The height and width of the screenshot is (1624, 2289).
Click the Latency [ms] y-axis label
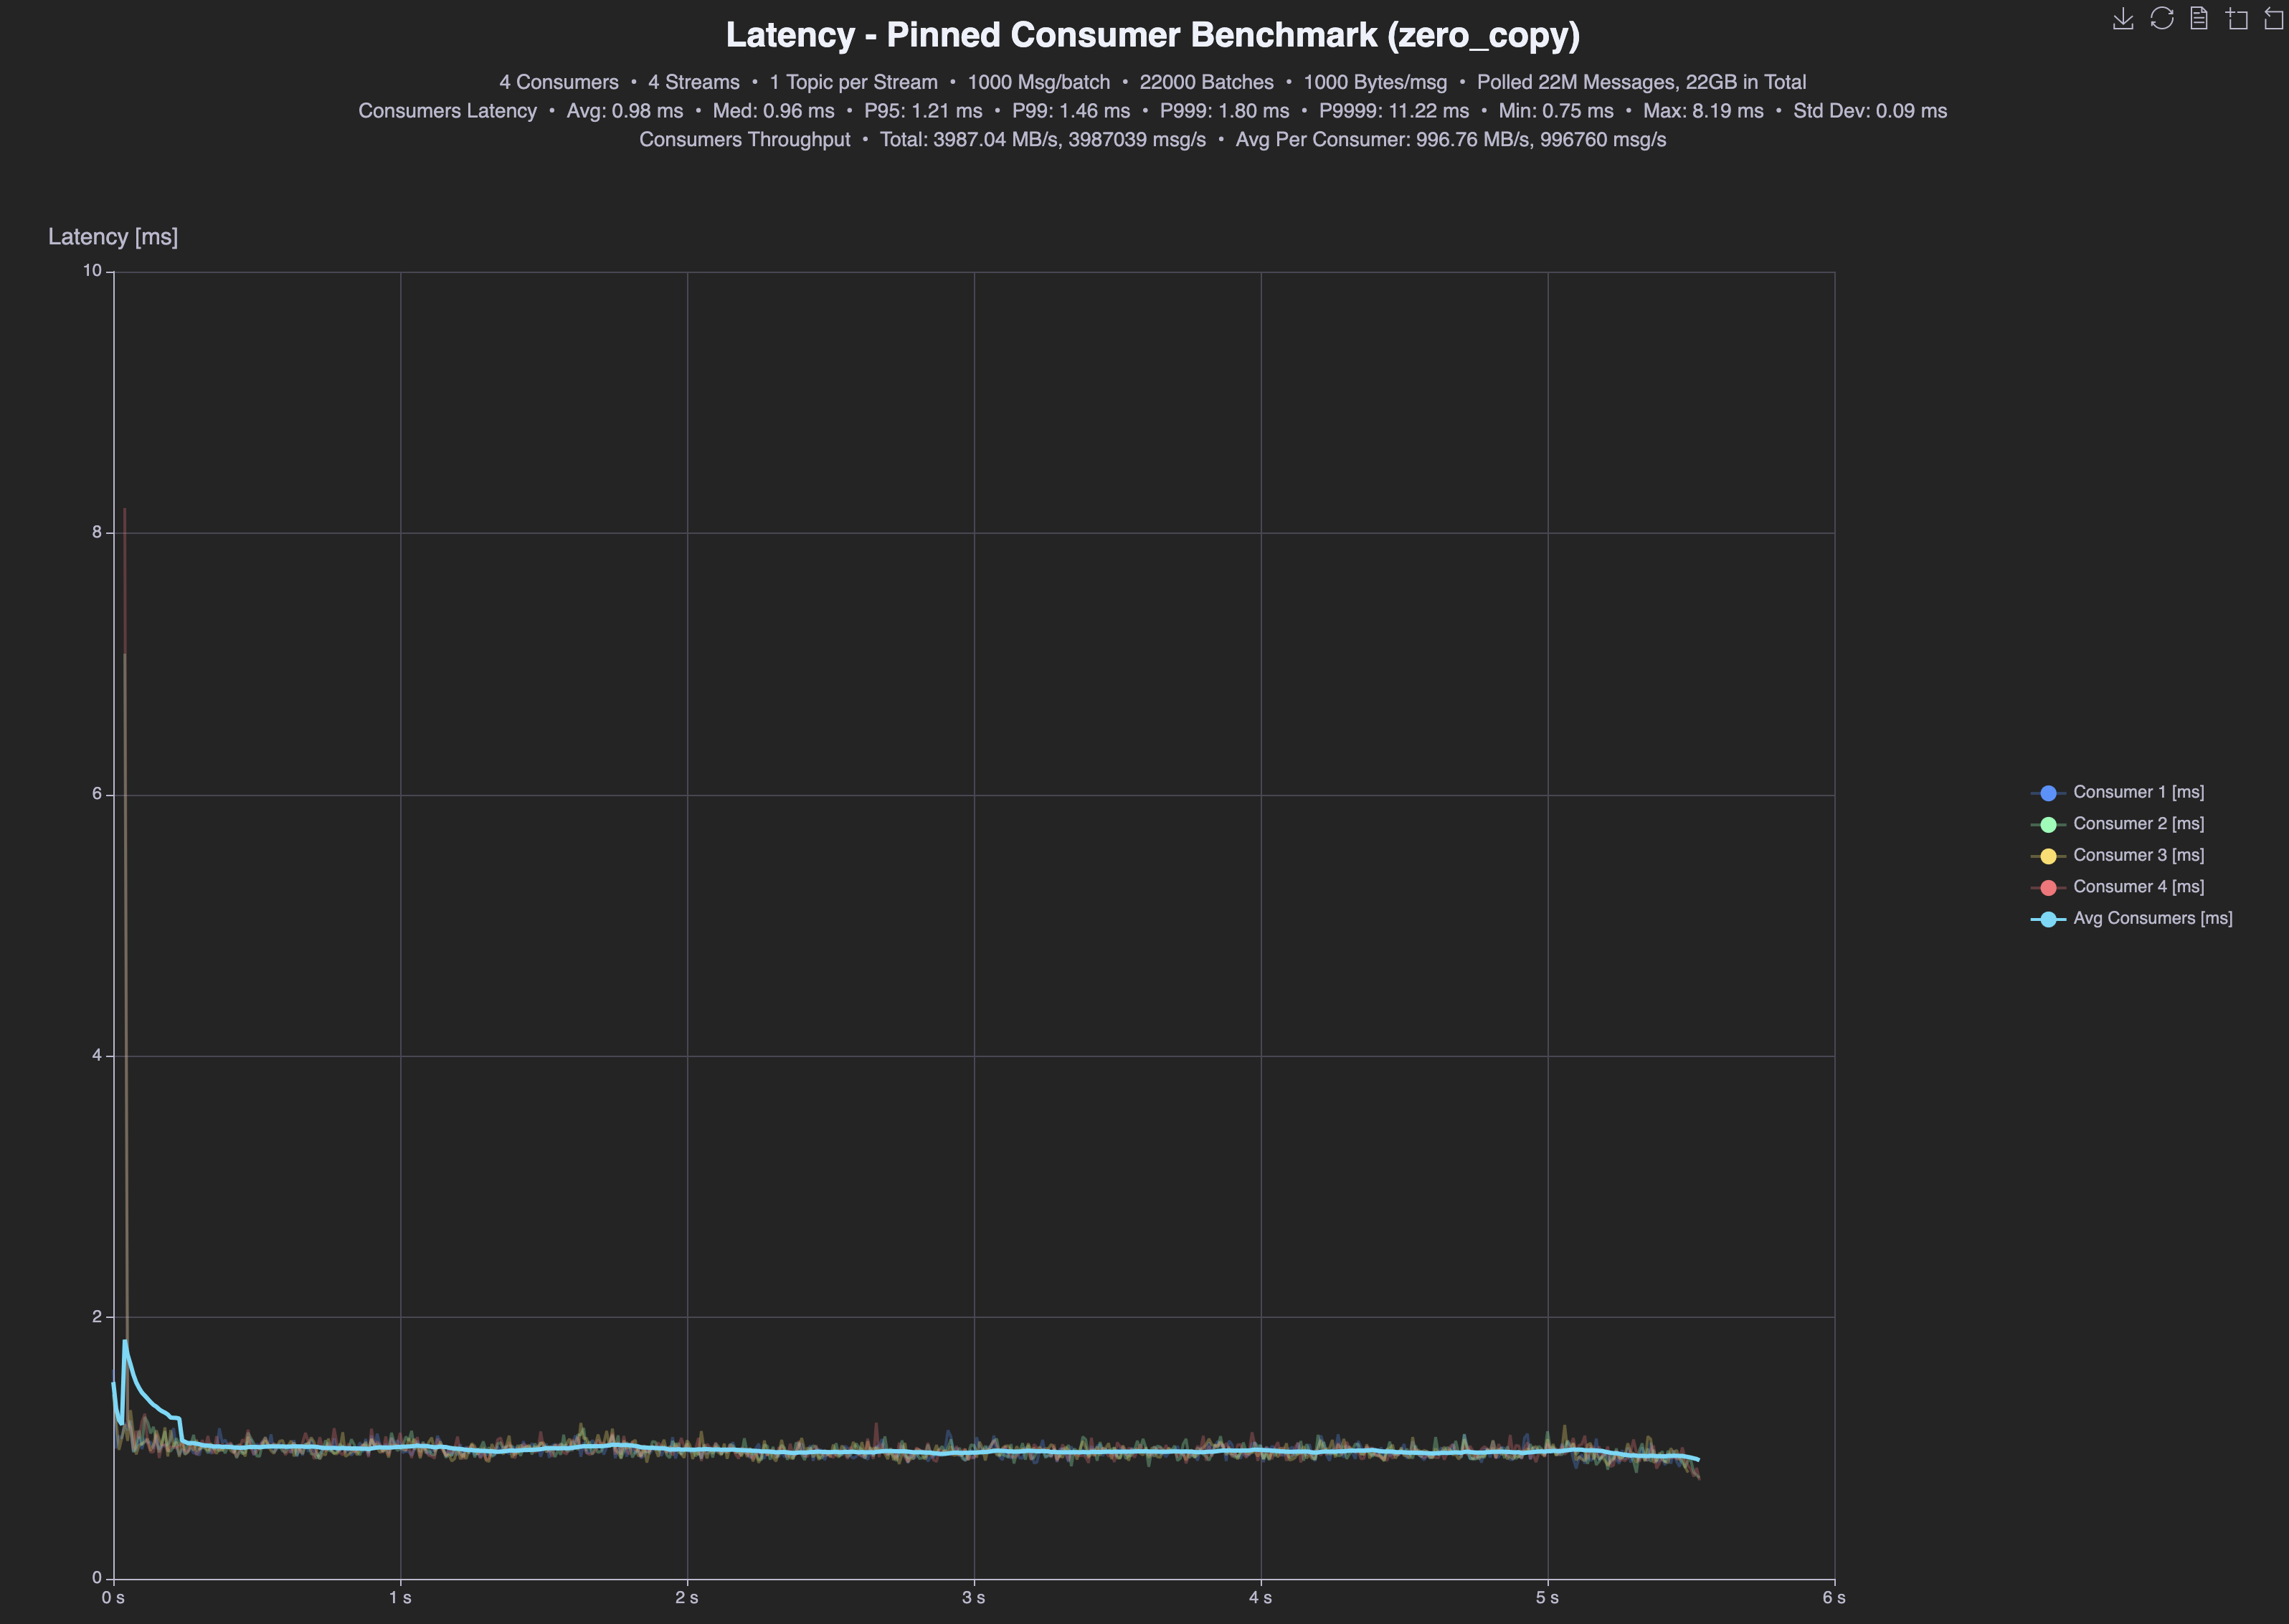[x=113, y=237]
